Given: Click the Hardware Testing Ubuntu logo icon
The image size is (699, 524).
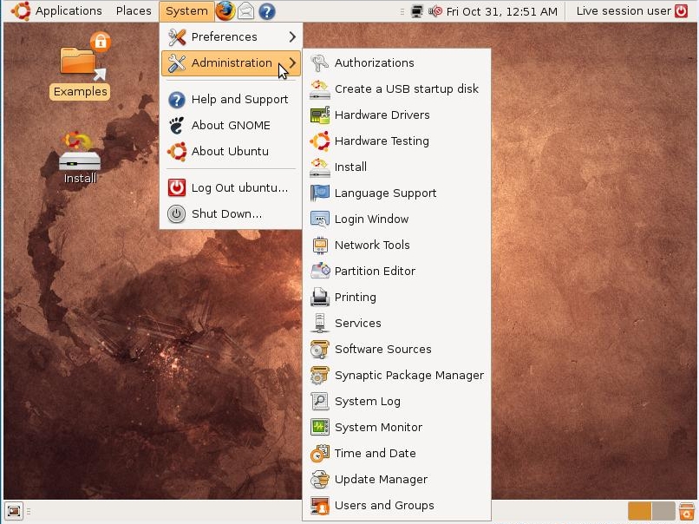Looking at the screenshot, I should [x=320, y=141].
